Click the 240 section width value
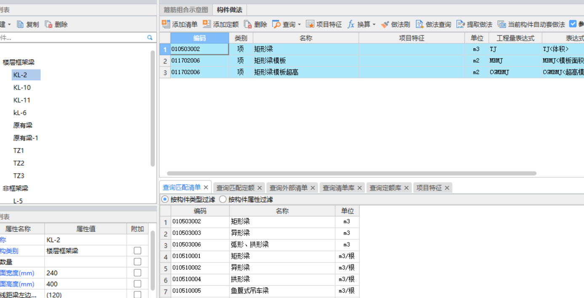The width and height of the screenshot is (584, 298). [85, 273]
